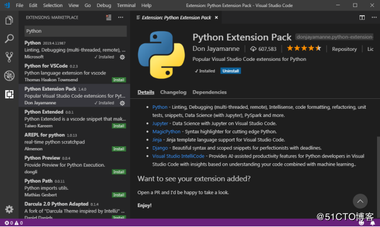Image resolution: width=380 pixels, height=227 pixels.
Task: Open the Edit menu
Action: tap(33, 5)
